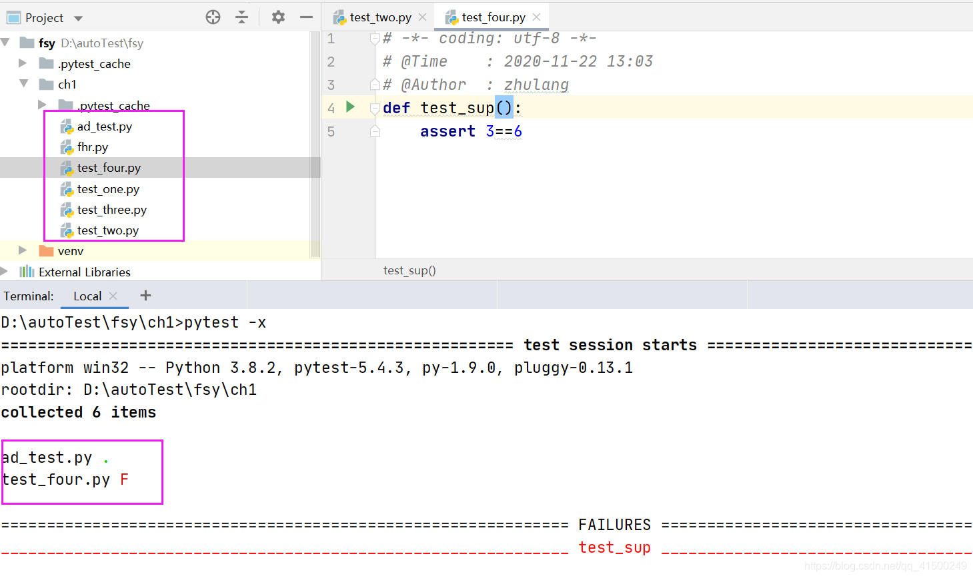Close the test_four.py editor tab
The width and height of the screenshot is (973, 578).
coord(537,17)
